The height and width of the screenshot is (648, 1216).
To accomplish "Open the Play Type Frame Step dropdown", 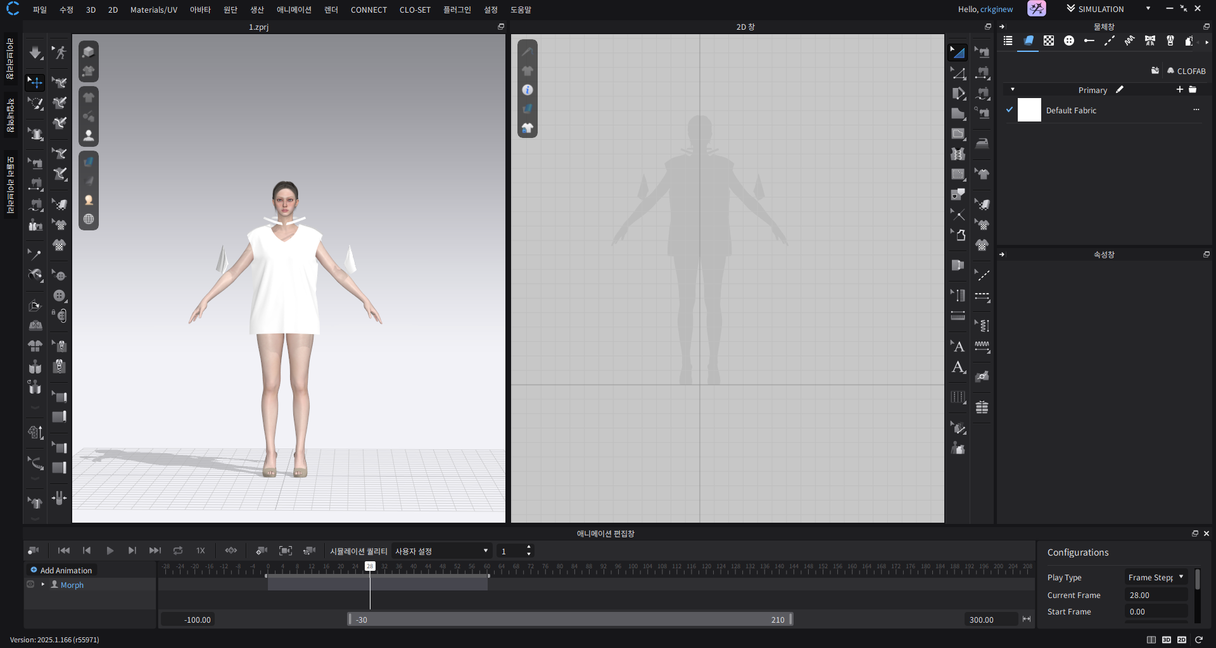I will click(x=1155, y=577).
